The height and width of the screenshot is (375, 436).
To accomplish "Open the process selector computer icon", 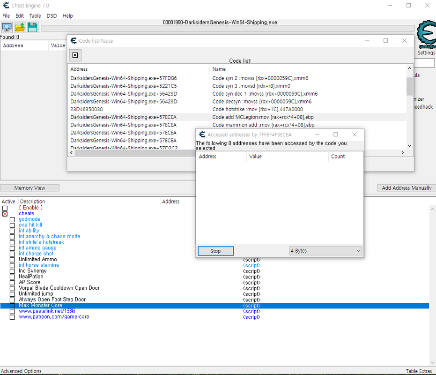I will tap(7, 27).
